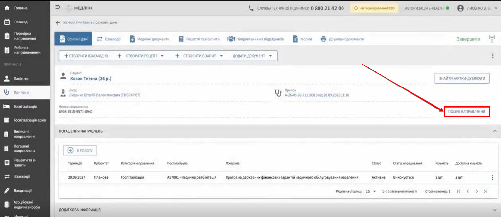Open the Рецепти та е-запити tab
501x217 pixels.
coord(199,39)
